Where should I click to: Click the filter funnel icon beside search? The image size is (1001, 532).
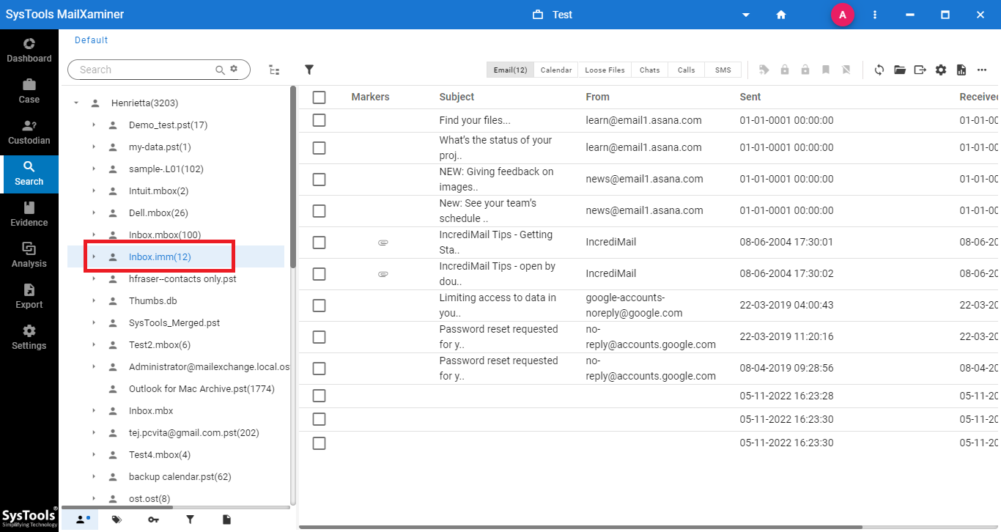click(309, 70)
